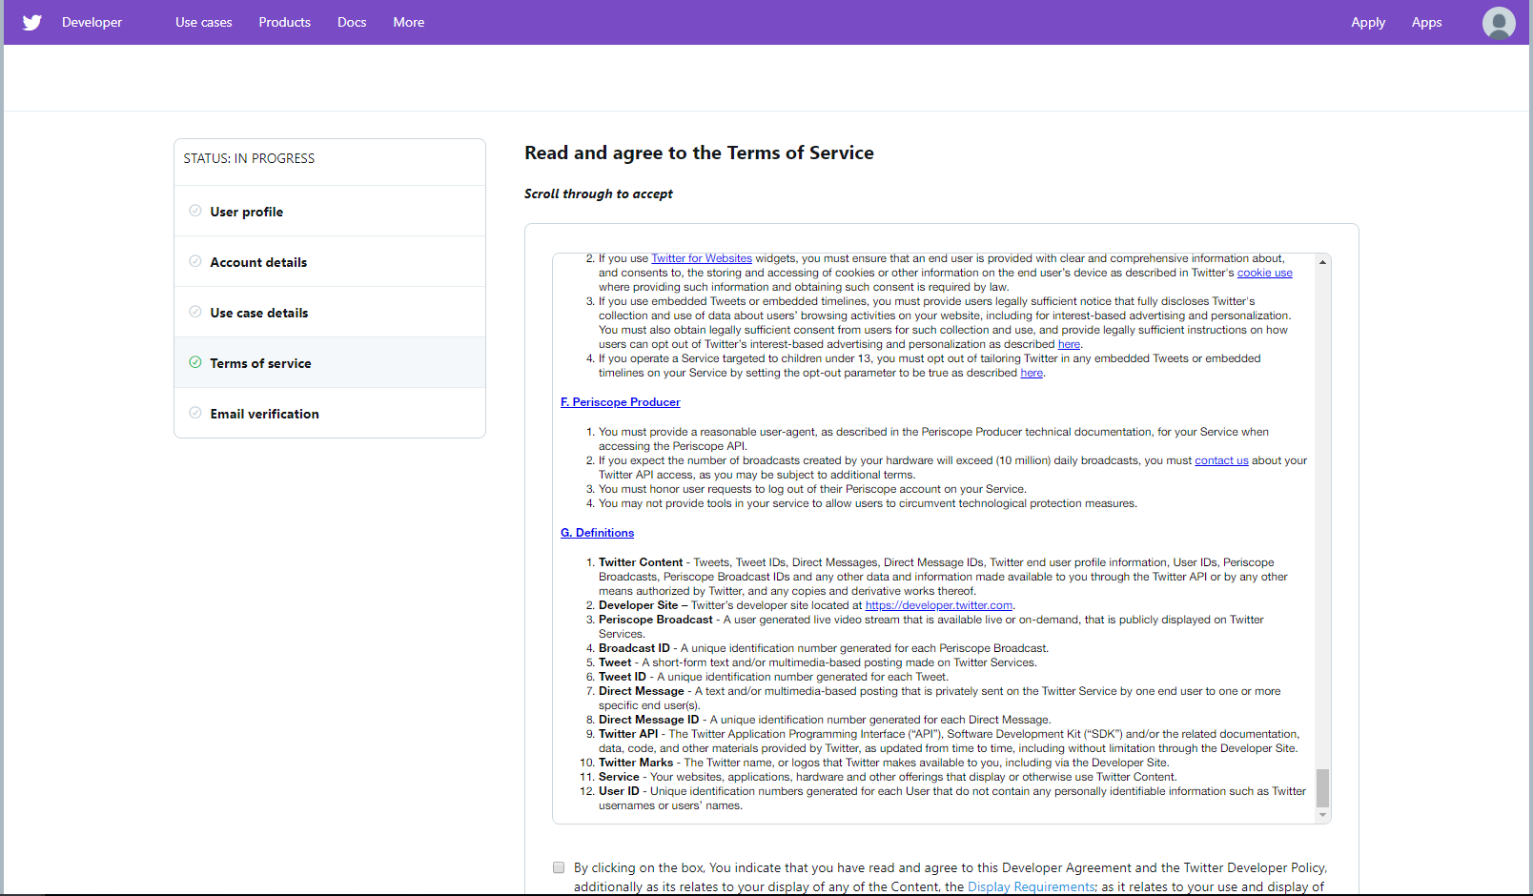This screenshot has height=896, width=1533.
Task: Open the Use cases menu
Action: 203,22
